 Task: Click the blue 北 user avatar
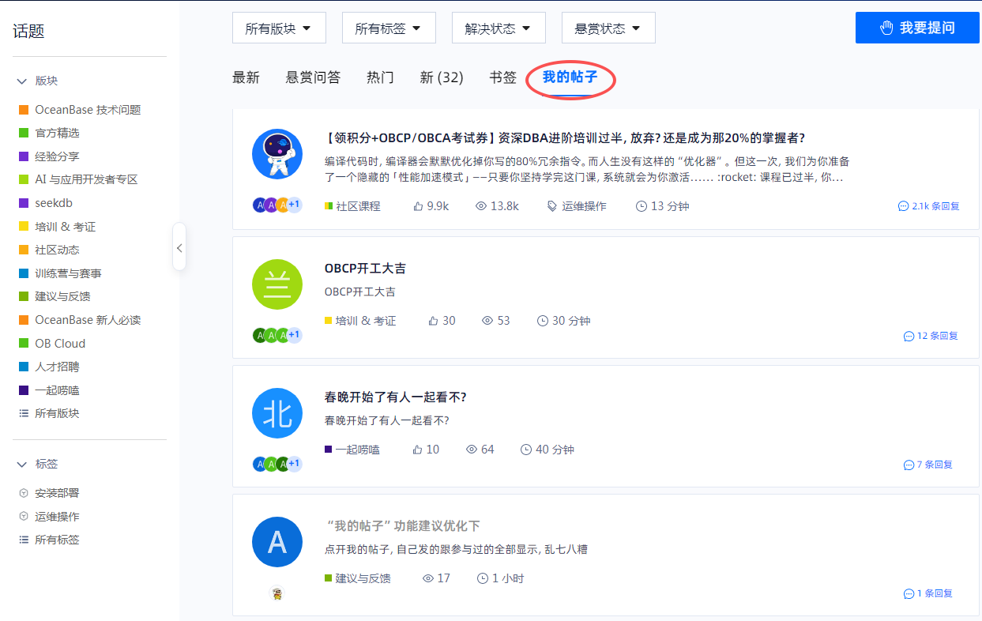click(277, 413)
